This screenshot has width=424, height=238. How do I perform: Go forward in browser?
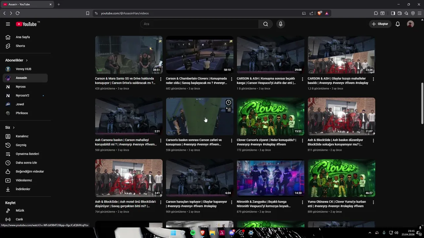11,13
